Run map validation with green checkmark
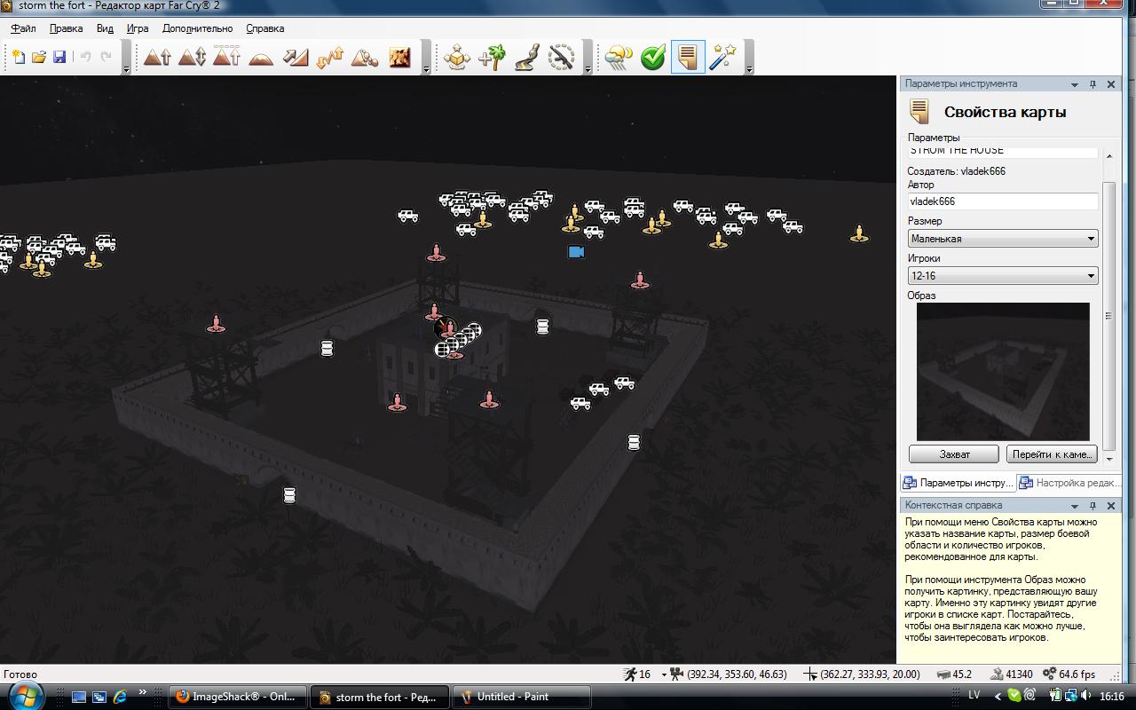This screenshot has width=1136, height=710. [x=653, y=58]
